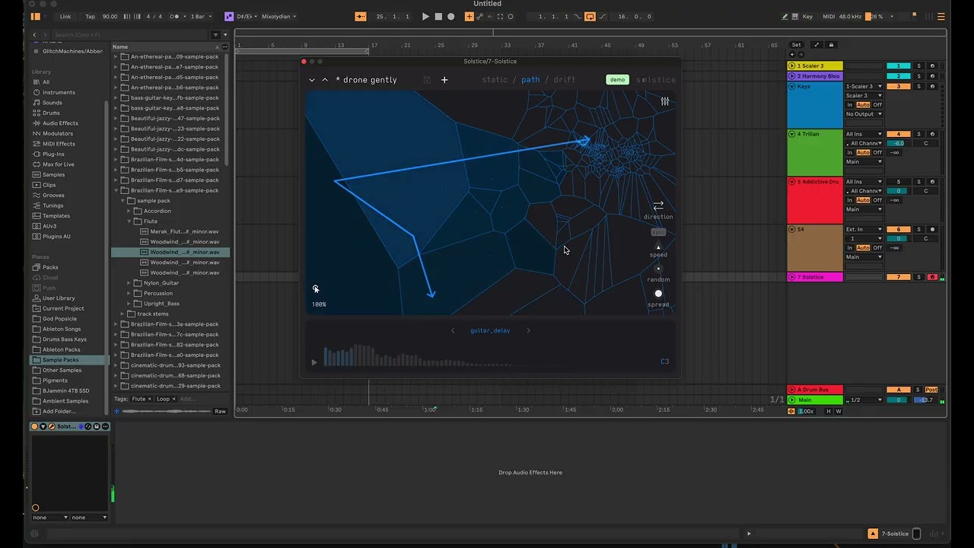Switch Solstice to path mode
The width and height of the screenshot is (974, 548).
tap(530, 80)
